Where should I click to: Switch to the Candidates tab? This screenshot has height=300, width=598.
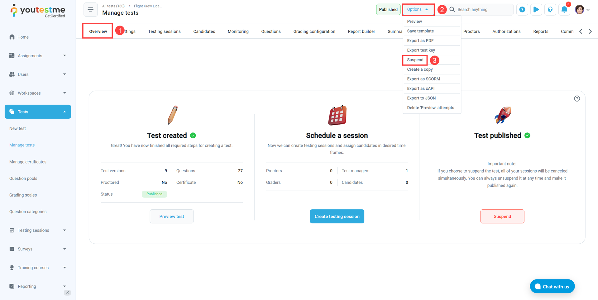(204, 31)
